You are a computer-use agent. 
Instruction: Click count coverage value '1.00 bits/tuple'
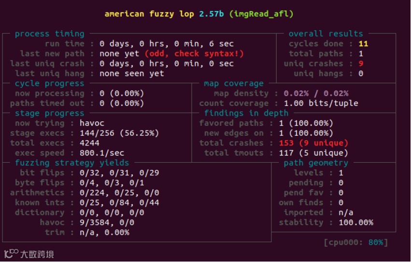[x=321, y=103]
